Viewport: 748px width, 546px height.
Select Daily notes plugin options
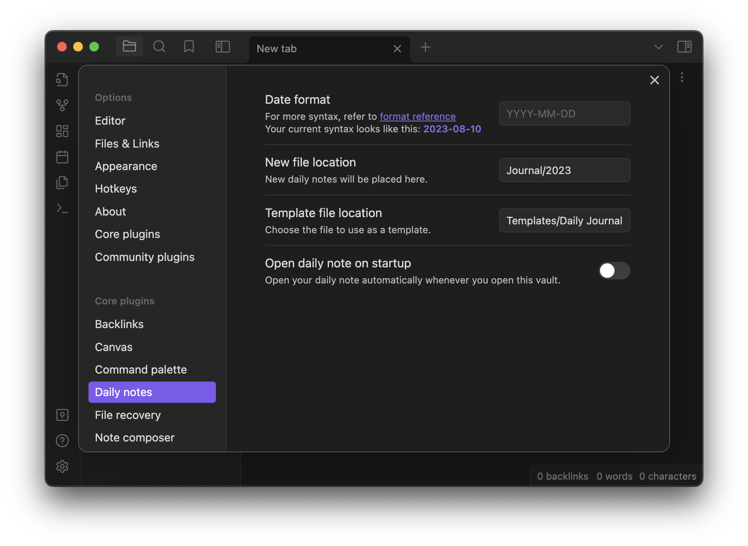pyautogui.click(x=152, y=392)
